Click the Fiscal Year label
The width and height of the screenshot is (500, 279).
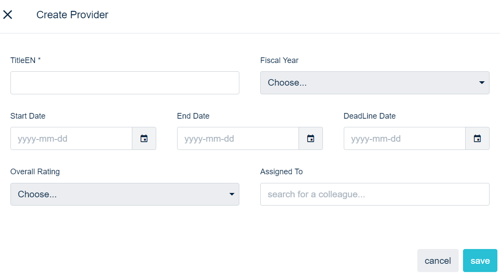(279, 60)
